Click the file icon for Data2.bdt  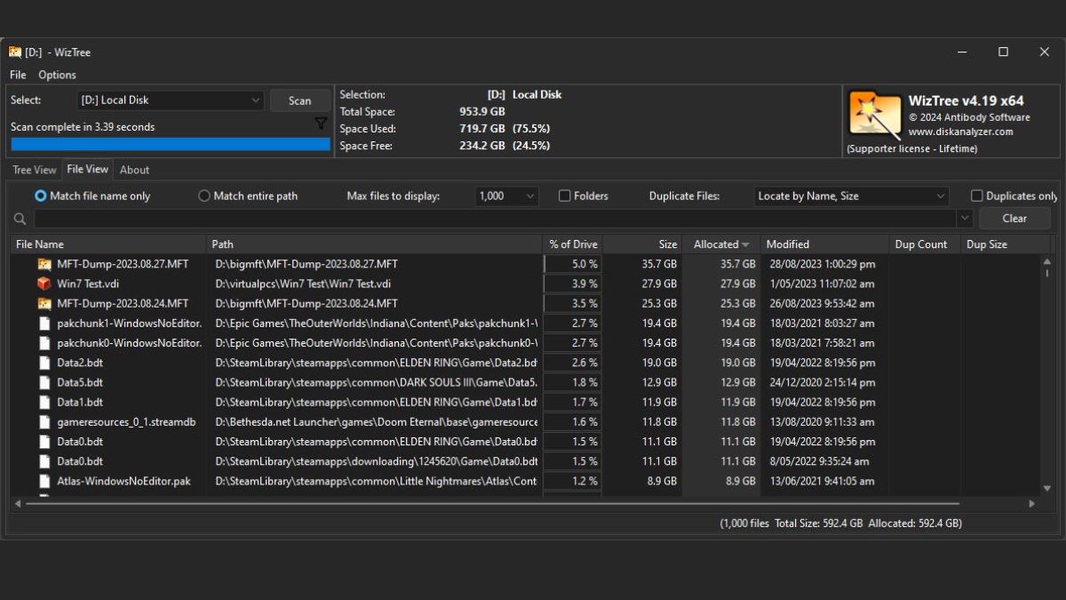point(44,363)
